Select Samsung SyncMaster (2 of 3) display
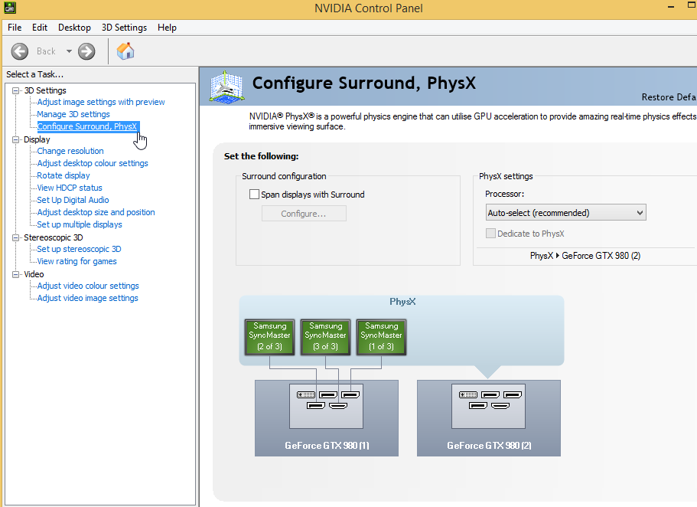The width and height of the screenshot is (697, 507). pos(270,336)
